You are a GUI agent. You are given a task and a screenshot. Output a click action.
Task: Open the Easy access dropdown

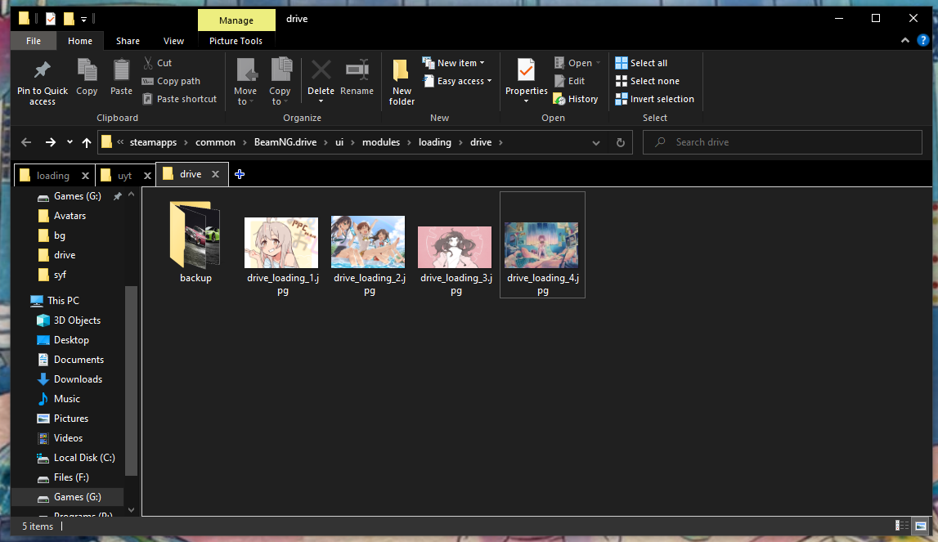pos(458,81)
